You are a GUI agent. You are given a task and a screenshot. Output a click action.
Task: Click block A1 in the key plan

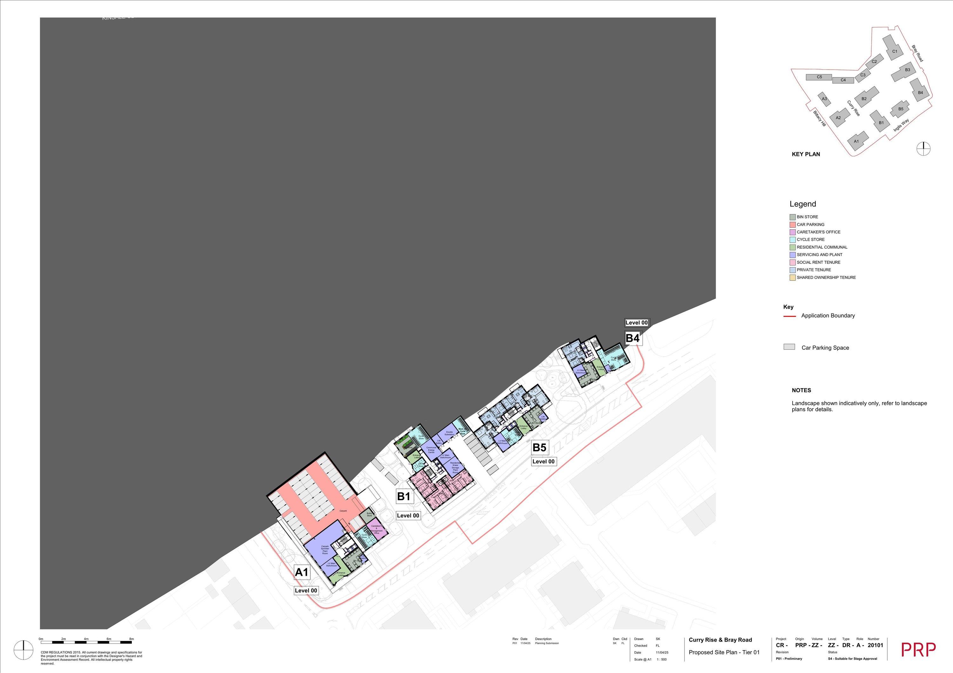click(856, 141)
